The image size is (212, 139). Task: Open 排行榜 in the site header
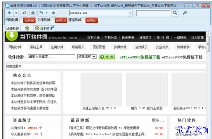(x=163, y=38)
